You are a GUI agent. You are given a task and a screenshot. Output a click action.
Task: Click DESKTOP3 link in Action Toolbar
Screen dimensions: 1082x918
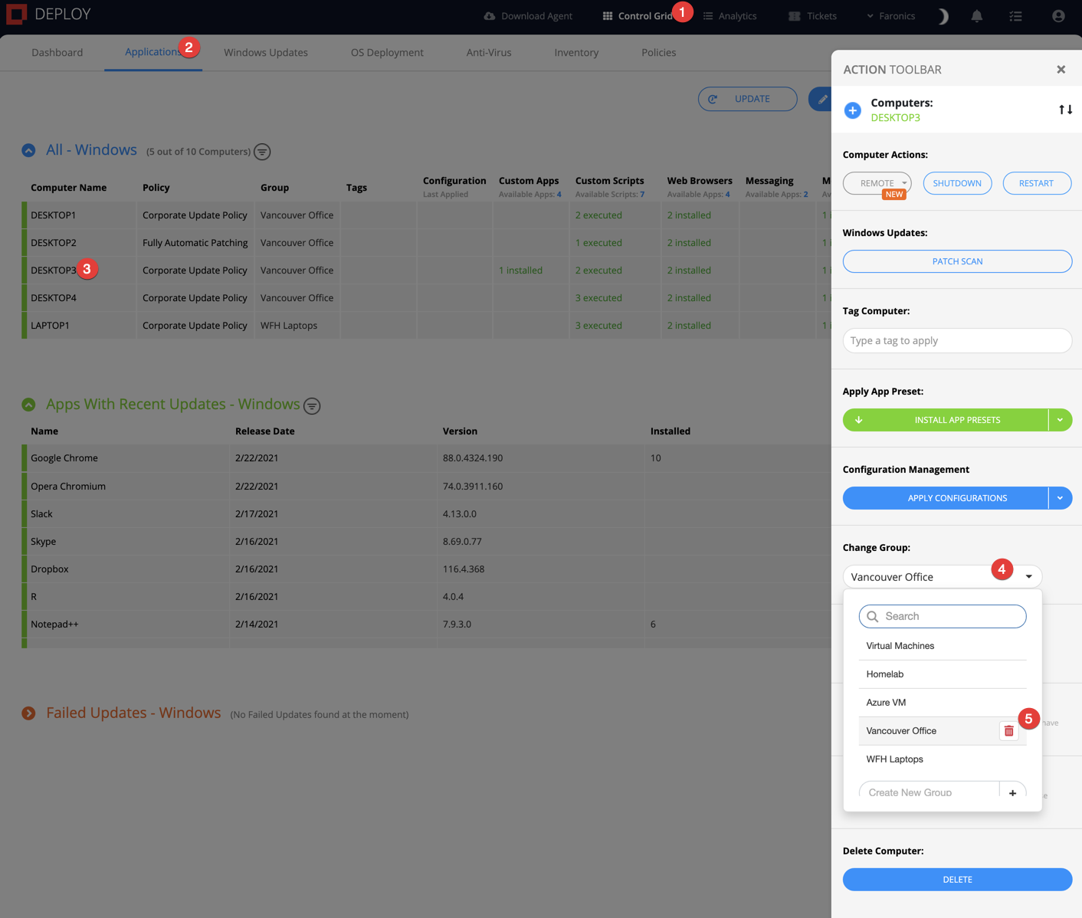click(895, 118)
